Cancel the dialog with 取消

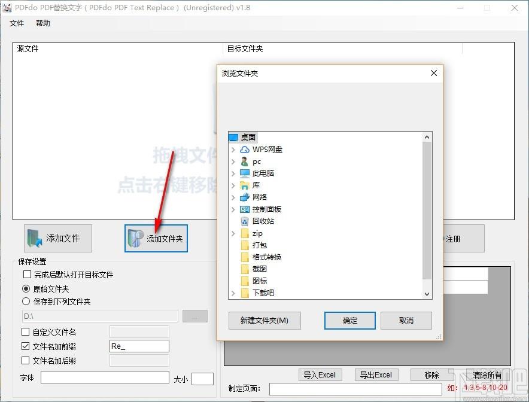pyautogui.click(x=406, y=321)
